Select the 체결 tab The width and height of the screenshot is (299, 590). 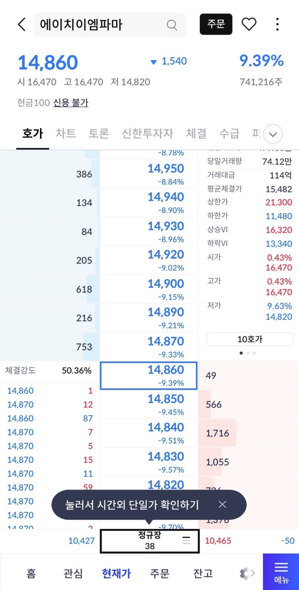coord(196,134)
